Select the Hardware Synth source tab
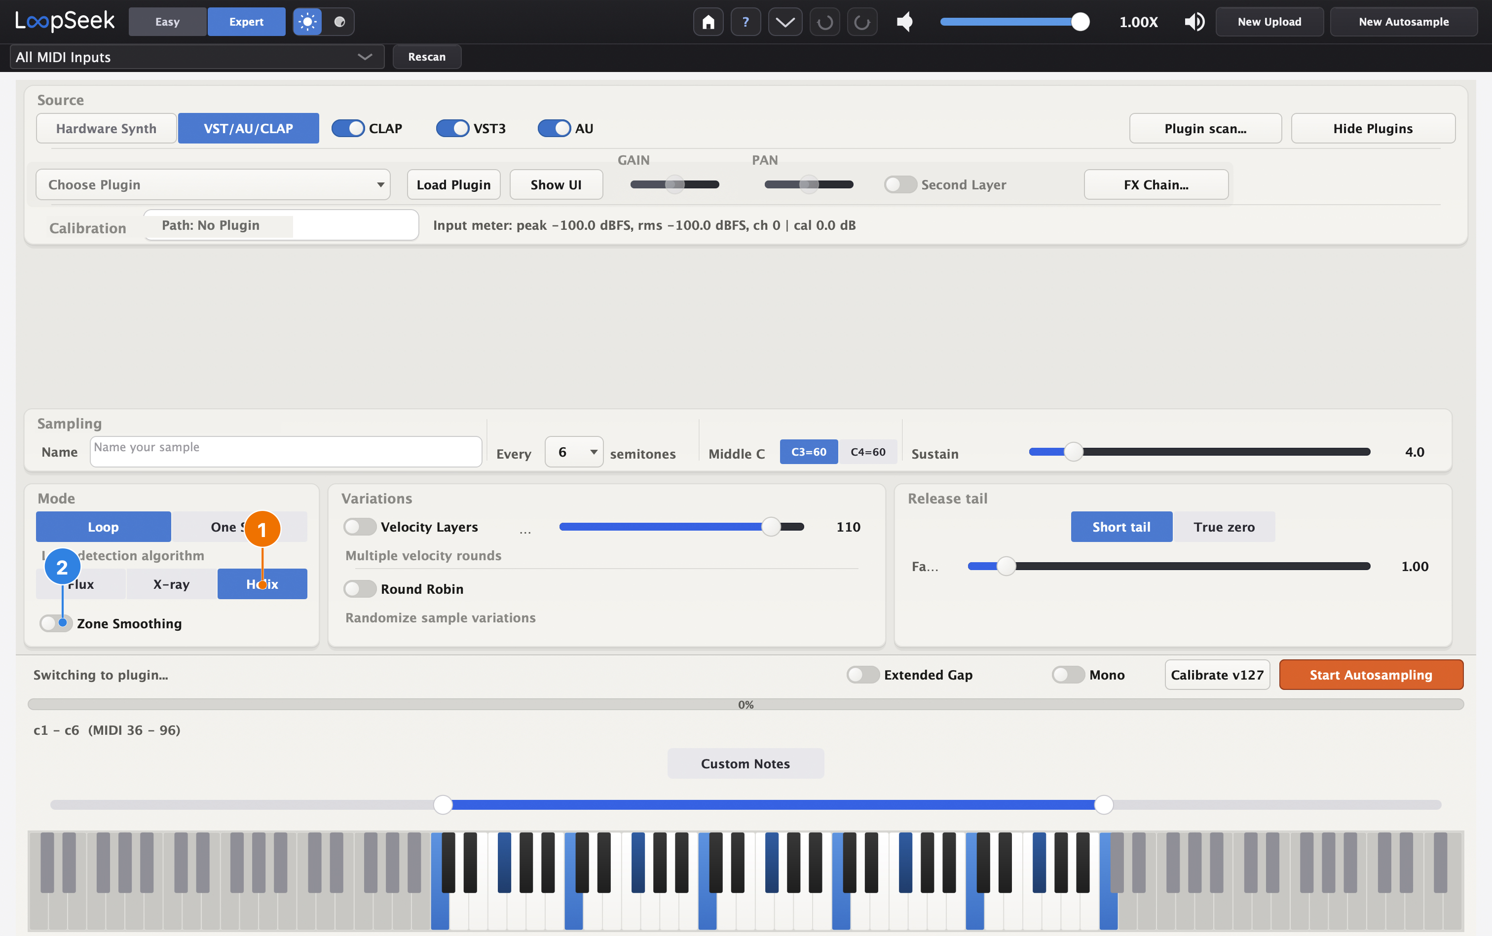 coord(107,128)
